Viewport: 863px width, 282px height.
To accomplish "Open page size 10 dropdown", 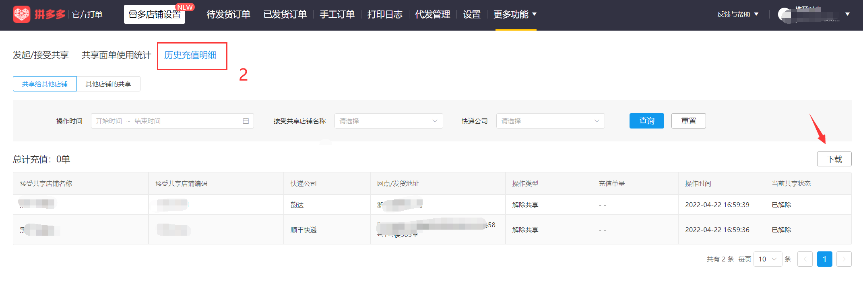I will [768, 259].
